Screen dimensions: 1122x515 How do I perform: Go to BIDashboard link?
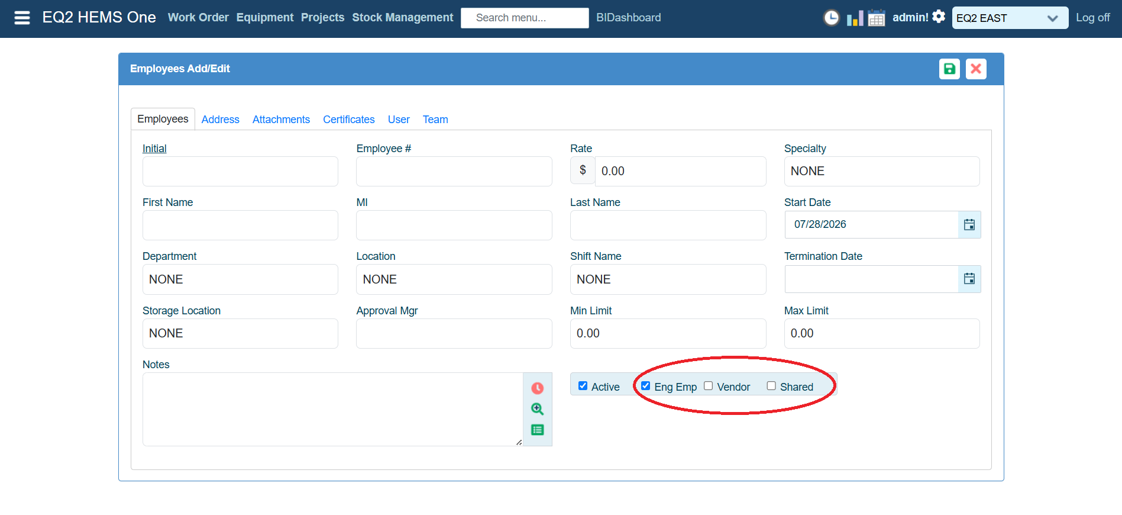pyautogui.click(x=629, y=18)
